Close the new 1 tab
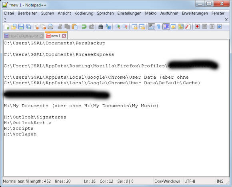The width and height of the screenshot is (232, 187). [x=64, y=36]
